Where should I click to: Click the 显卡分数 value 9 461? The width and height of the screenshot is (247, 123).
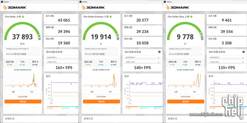(x=227, y=20)
